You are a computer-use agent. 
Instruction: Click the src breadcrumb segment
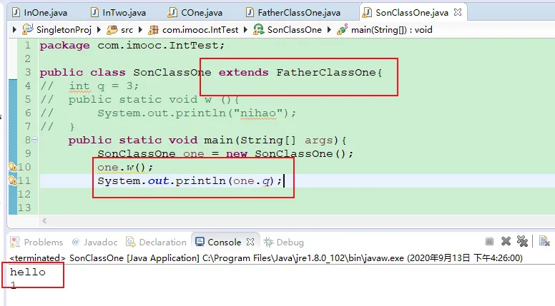[127, 30]
